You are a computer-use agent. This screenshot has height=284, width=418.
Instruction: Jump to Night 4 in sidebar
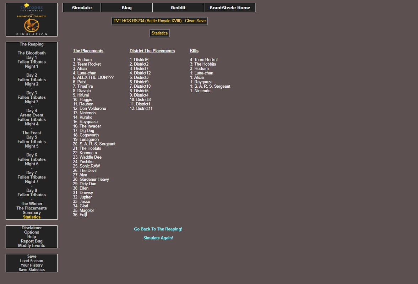[x=32, y=124]
